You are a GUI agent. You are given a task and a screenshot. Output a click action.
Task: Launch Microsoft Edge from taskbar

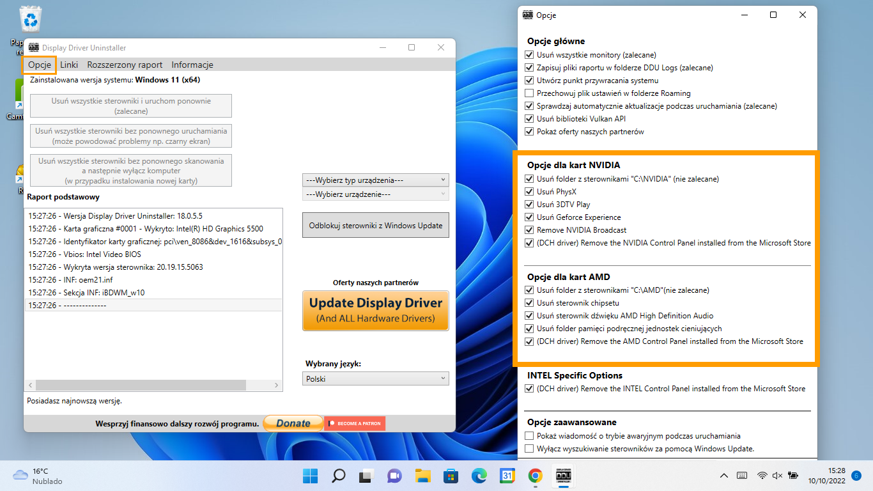479,476
